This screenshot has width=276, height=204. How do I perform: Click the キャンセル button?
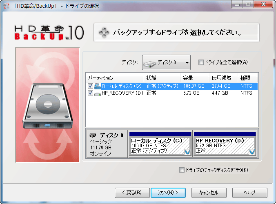tap(209, 193)
